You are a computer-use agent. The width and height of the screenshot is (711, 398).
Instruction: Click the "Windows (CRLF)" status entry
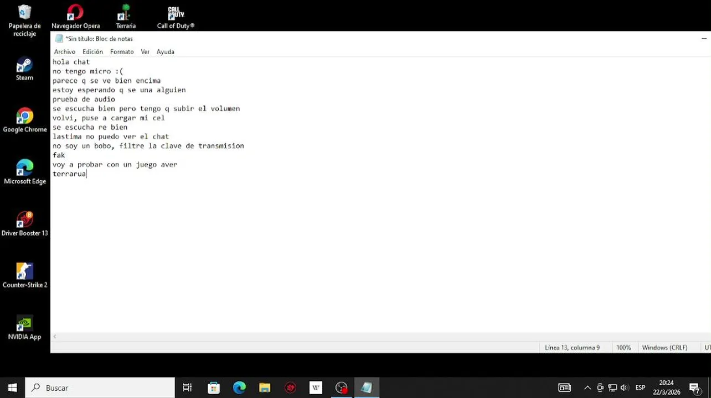click(664, 348)
